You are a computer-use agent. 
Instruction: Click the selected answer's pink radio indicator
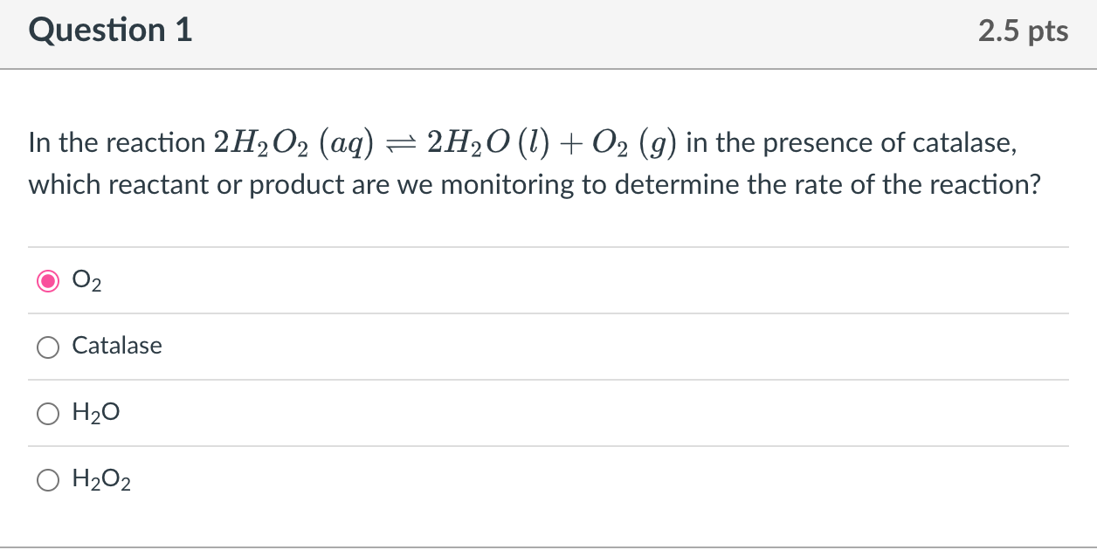point(48,281)
